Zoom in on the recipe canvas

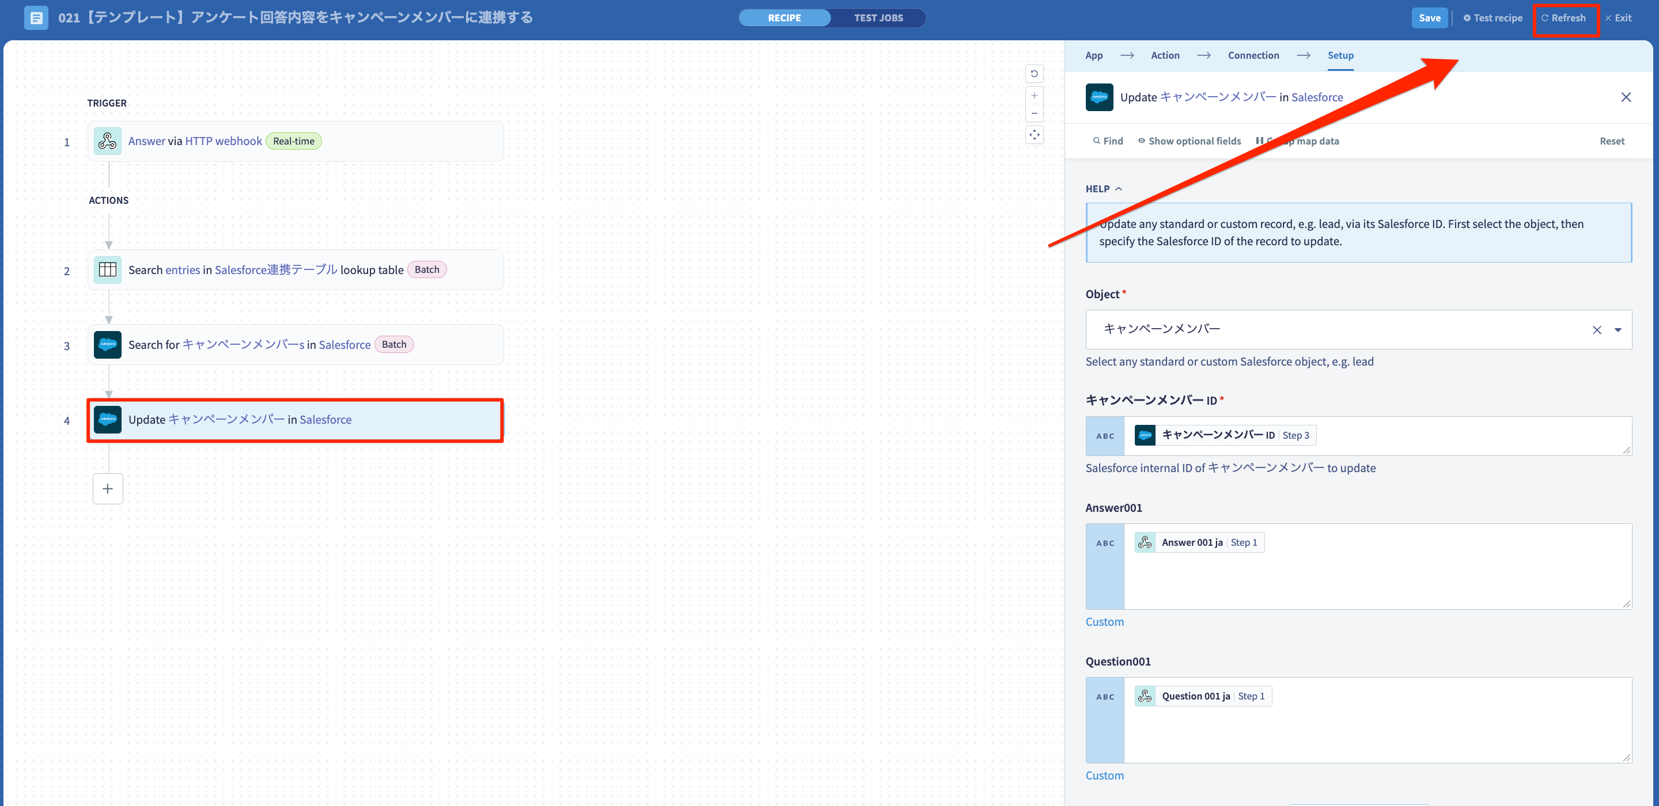tap(1033, 95)
